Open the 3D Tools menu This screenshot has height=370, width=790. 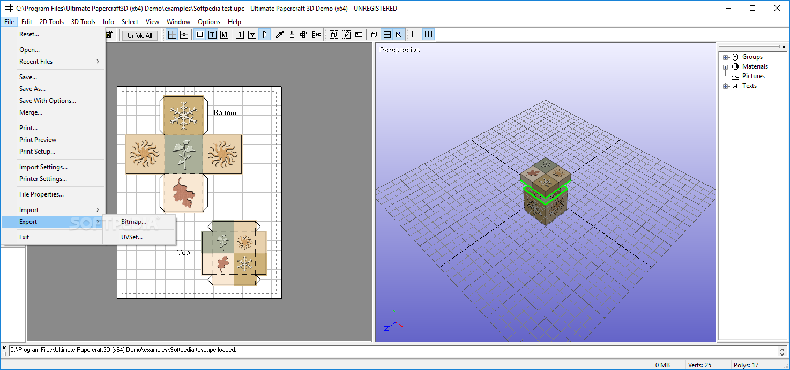[x=83, y=22]
